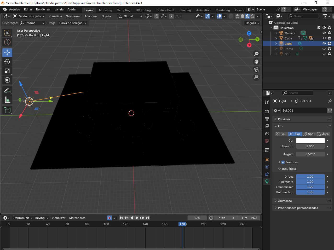Screen dimensions: 334x250
Task: Toggle X-ray display in viewport header
Action: point(231,16)
